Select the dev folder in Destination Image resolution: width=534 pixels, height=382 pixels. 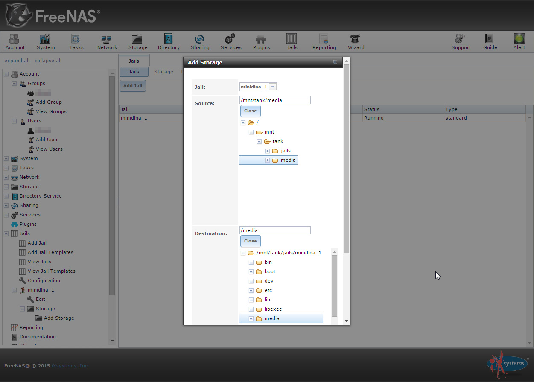point(269,281)
